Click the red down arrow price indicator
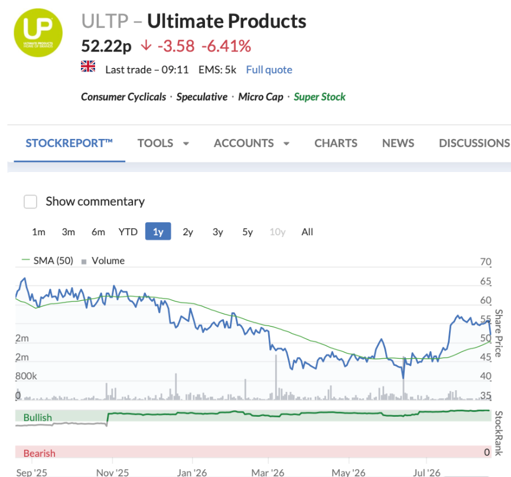The image size is (511, 477). pos(146,46)
